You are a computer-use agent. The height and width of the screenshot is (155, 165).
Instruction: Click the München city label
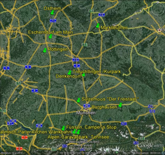pos(86,113)
